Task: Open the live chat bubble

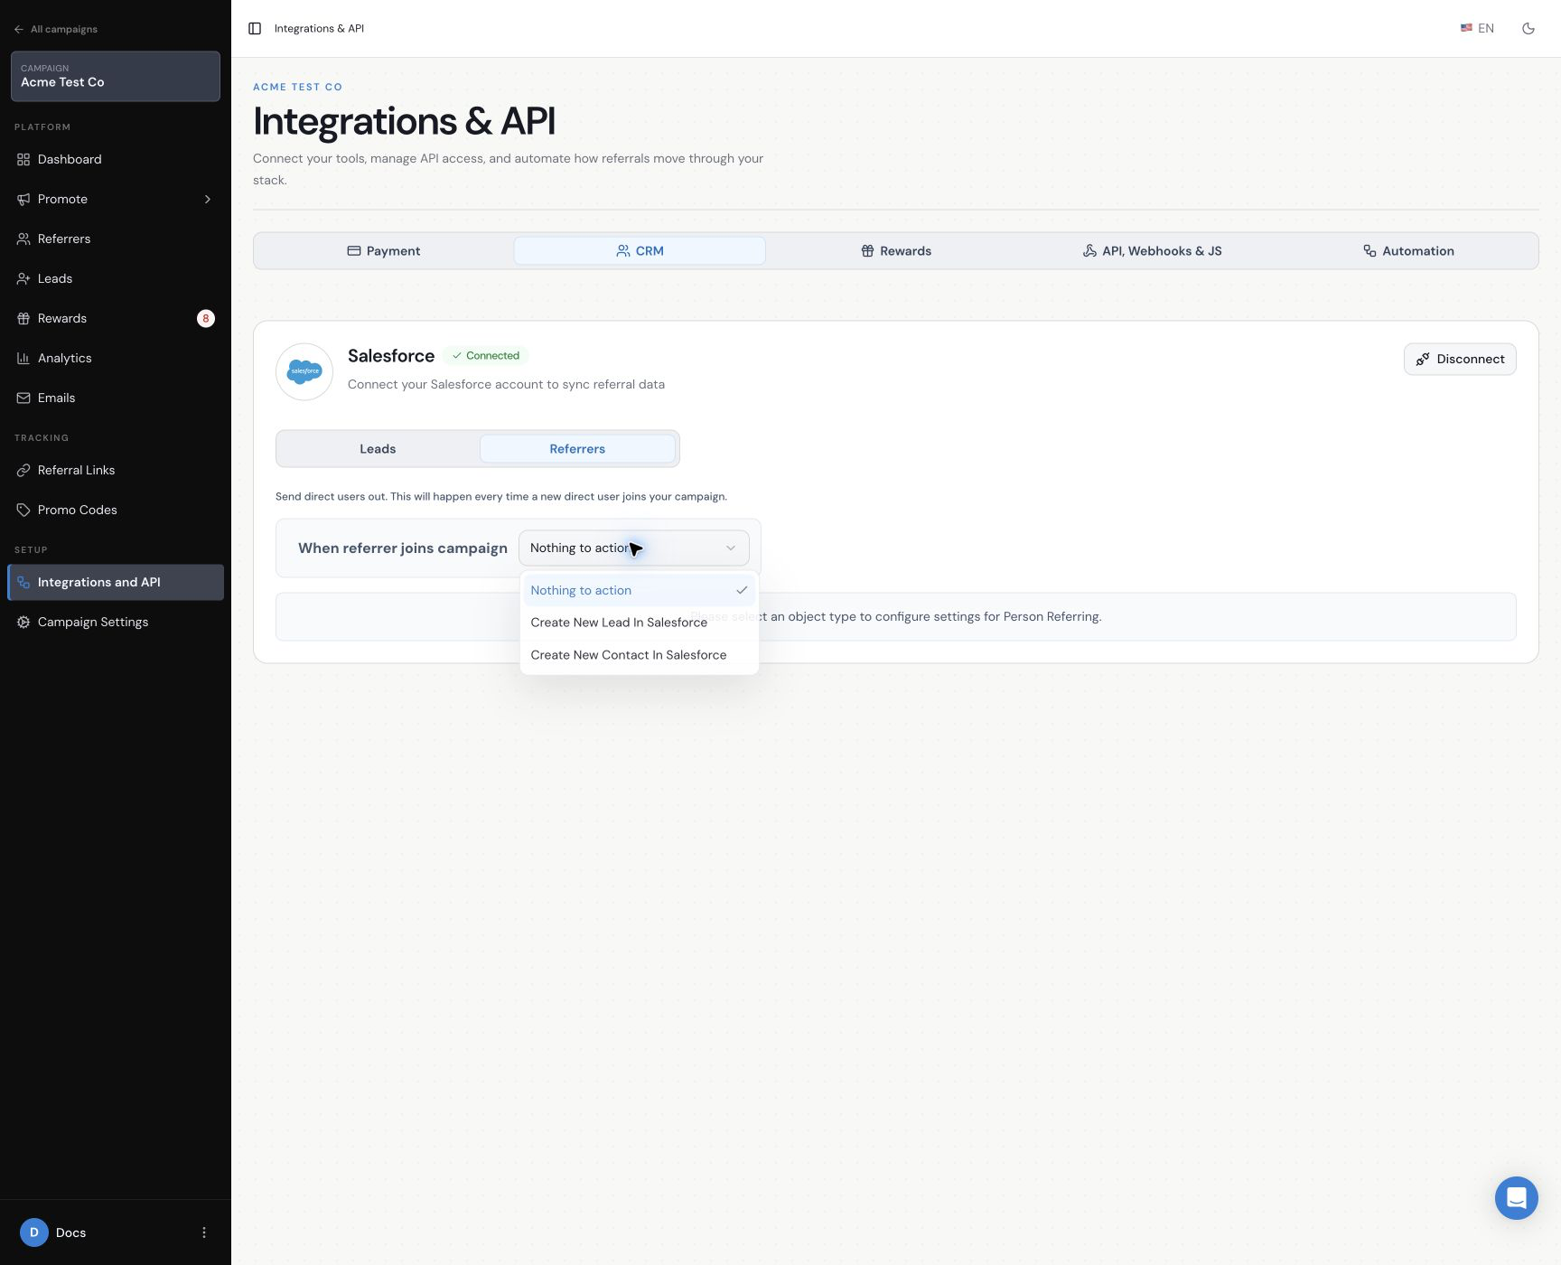Action: (x=1517, y=1198)
